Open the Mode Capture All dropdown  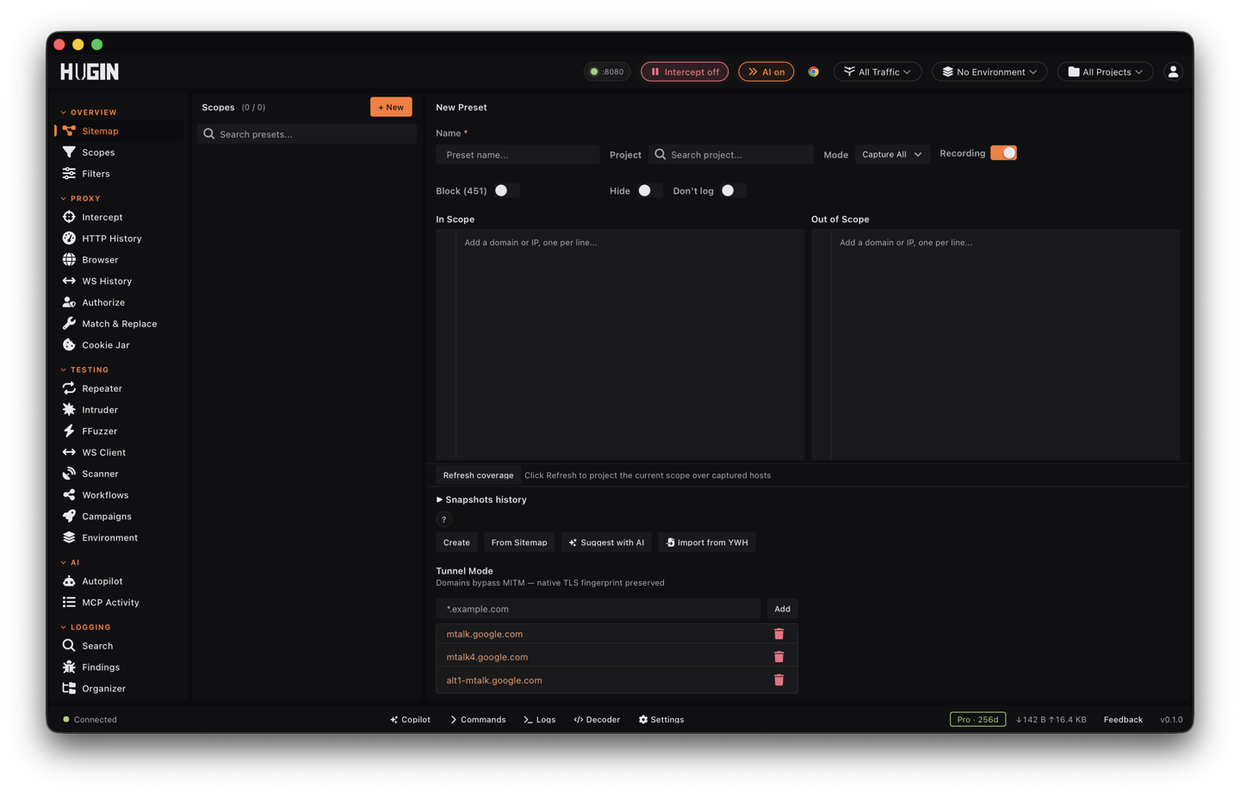tap(892, 154)
